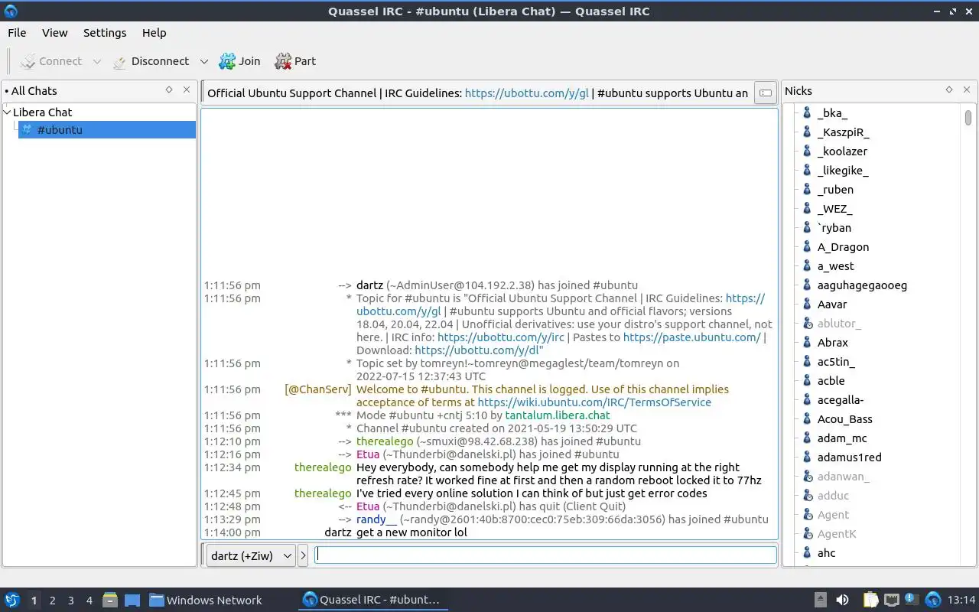Open the dartz (+Ziw) nick selector dropdown

point(251,555)
